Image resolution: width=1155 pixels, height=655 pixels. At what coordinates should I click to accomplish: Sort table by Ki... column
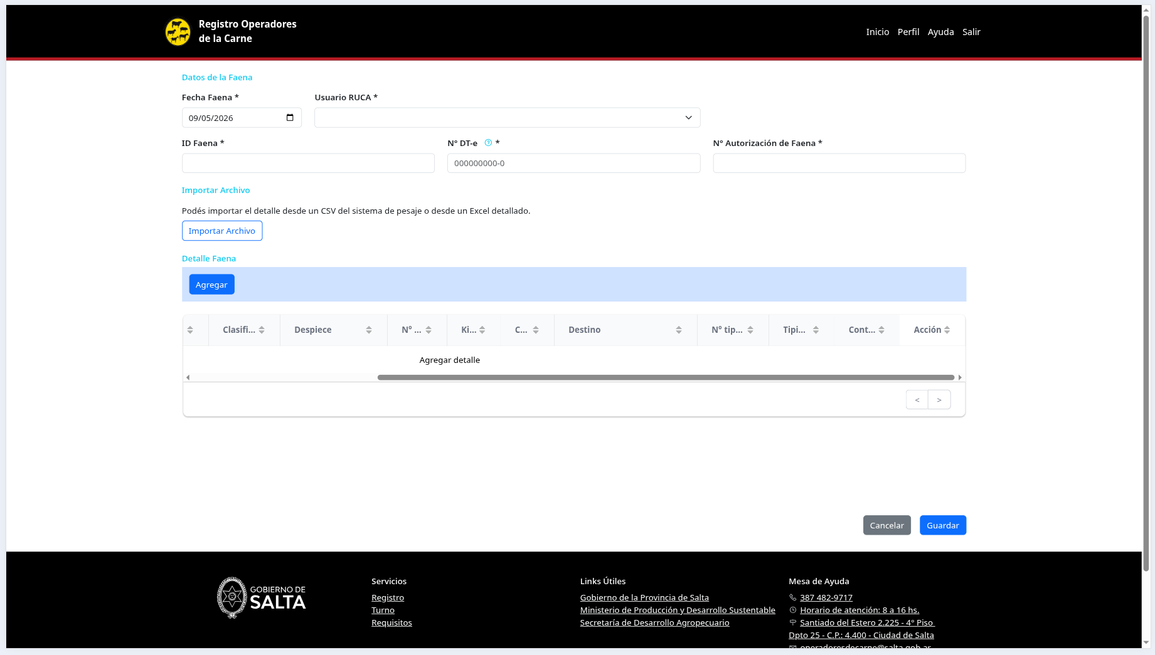[x=482, y=330]
